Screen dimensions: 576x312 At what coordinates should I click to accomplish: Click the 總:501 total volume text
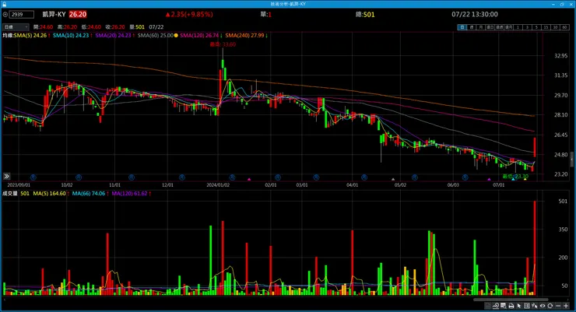pos(365,15)
